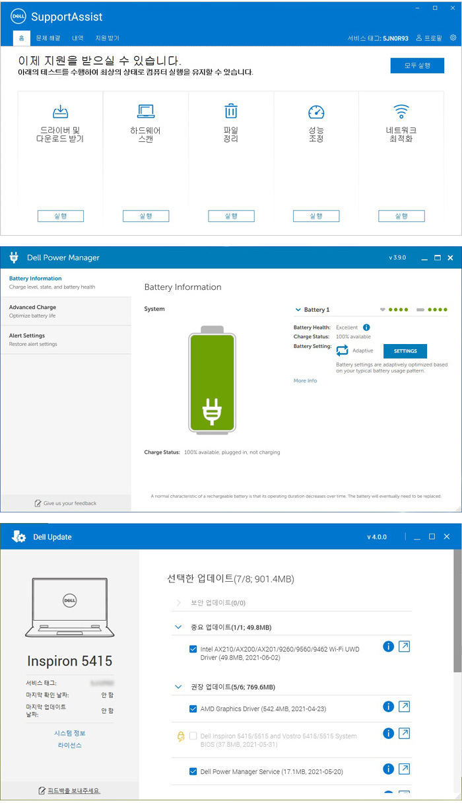This screenshot has height=803, width=462.
Task: Click "100% available, plugged in, not charging" text
Action: [x=232, y=452]
